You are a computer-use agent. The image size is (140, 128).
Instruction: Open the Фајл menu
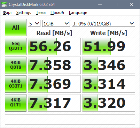pyautogui.click(x=7, y=13)
